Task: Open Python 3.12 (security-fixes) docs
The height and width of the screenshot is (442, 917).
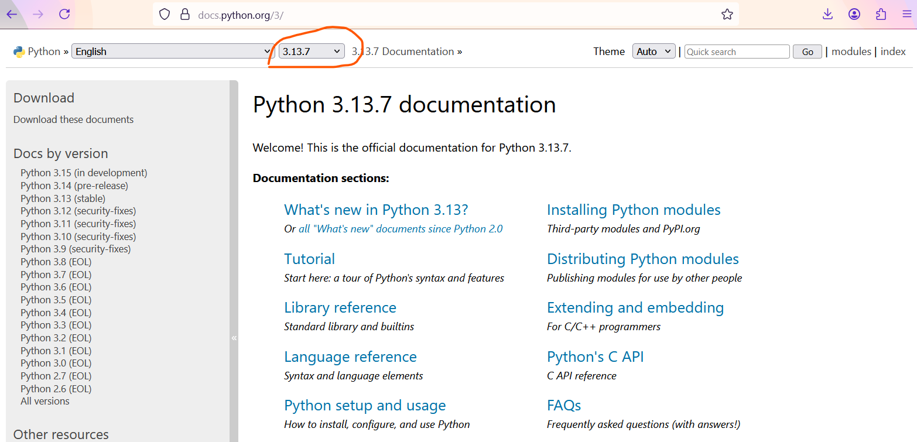Action: coord(78,211)
